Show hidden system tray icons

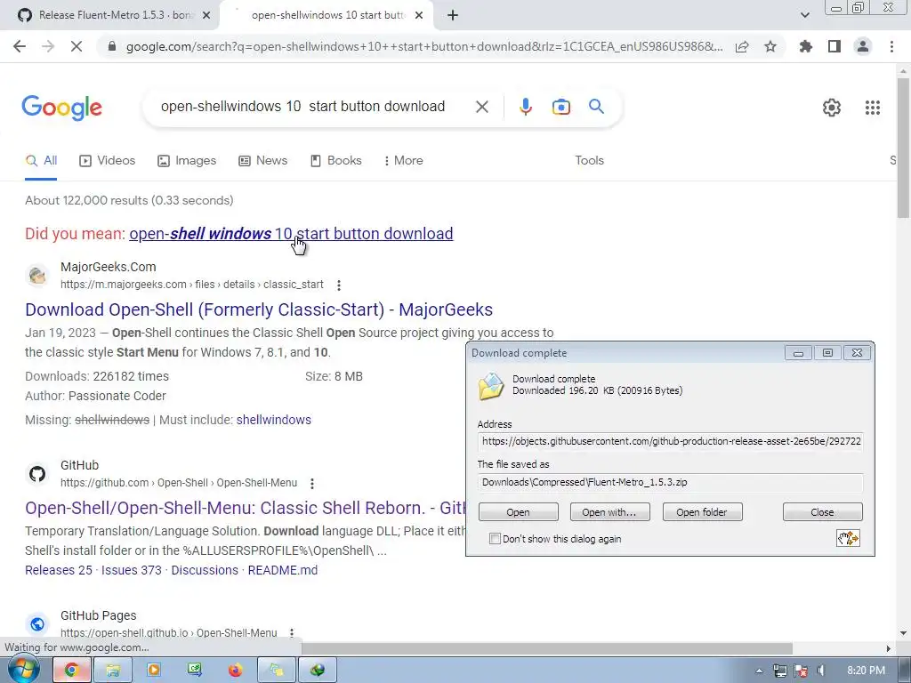click(x=759, y=671)
